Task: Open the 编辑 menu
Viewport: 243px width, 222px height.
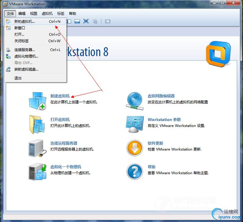Action: pos(22,14)
